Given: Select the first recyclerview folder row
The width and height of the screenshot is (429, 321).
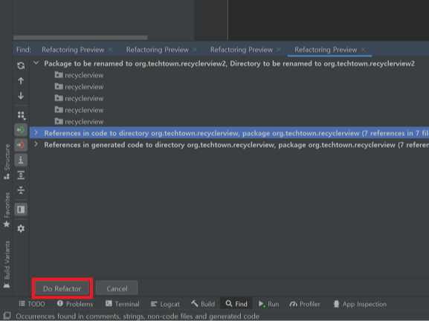Looking at the screenshot, I should pyautogui.click(x=79, y=75).
